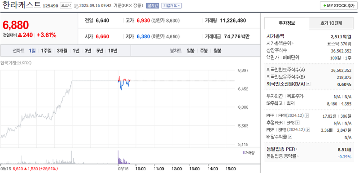The height and width of the screenshot is (173, 359).
Task: Click the 전일 value 6,640
Action: (102, 21)
